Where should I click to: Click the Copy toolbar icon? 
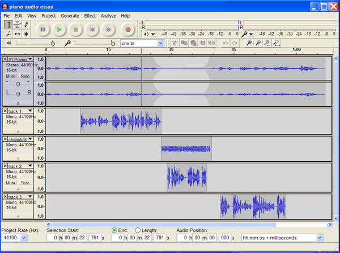coord(184,43)
